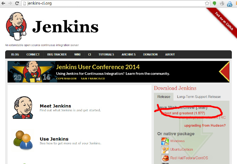Click tagline An extendable open source text
The height and width of the screenshot is (164, 237).
click(42, 45)
